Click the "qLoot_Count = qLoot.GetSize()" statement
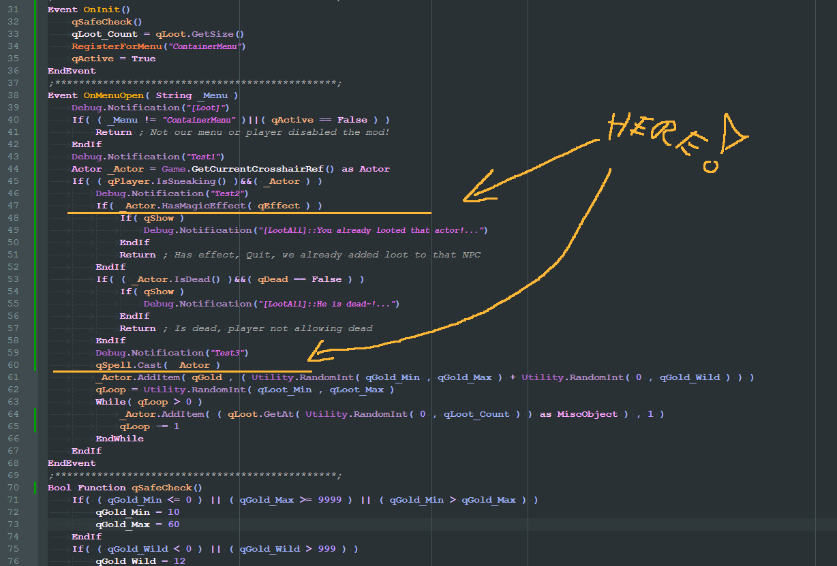The image size is (837, 566). coord(157,34)
